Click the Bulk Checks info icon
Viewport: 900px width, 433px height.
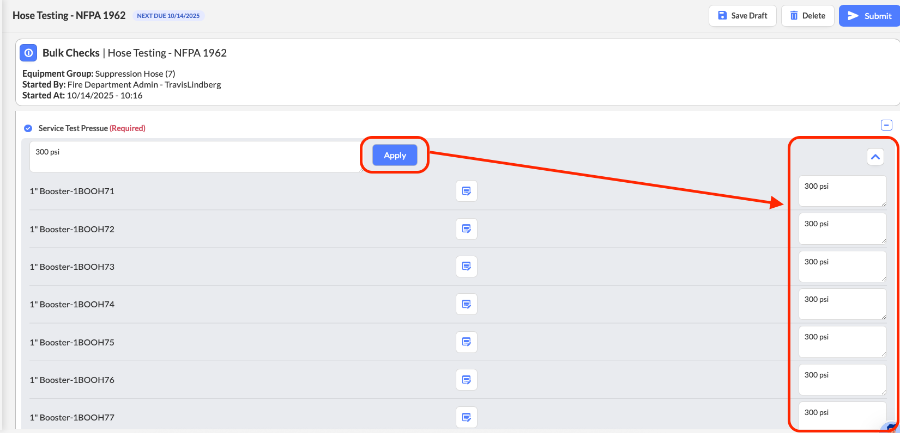pyautogui.click(x=28, y=53)
